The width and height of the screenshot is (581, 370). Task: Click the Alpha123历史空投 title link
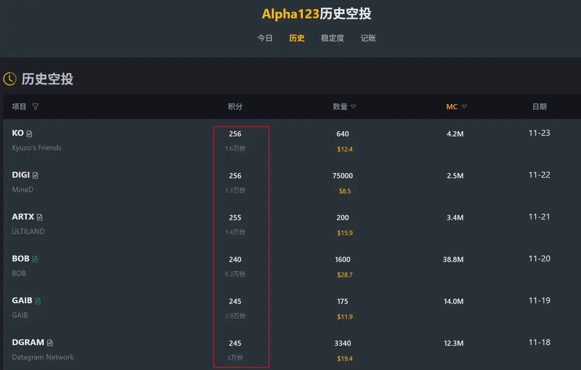[x=317, y=14]
